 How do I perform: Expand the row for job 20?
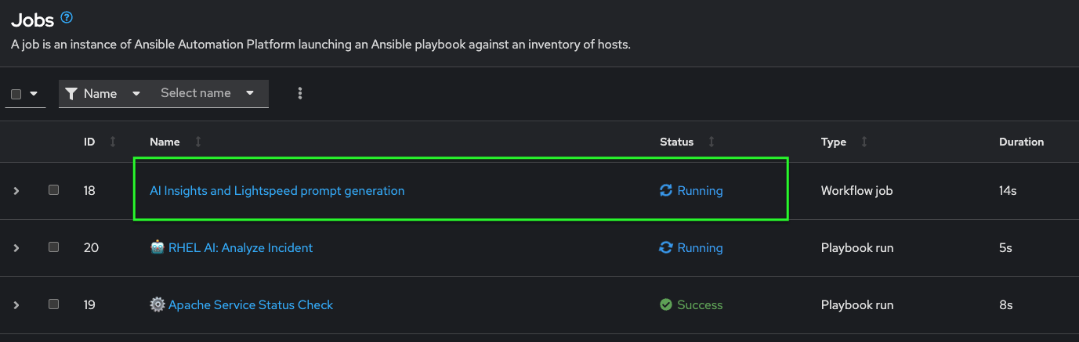point(16,247)
